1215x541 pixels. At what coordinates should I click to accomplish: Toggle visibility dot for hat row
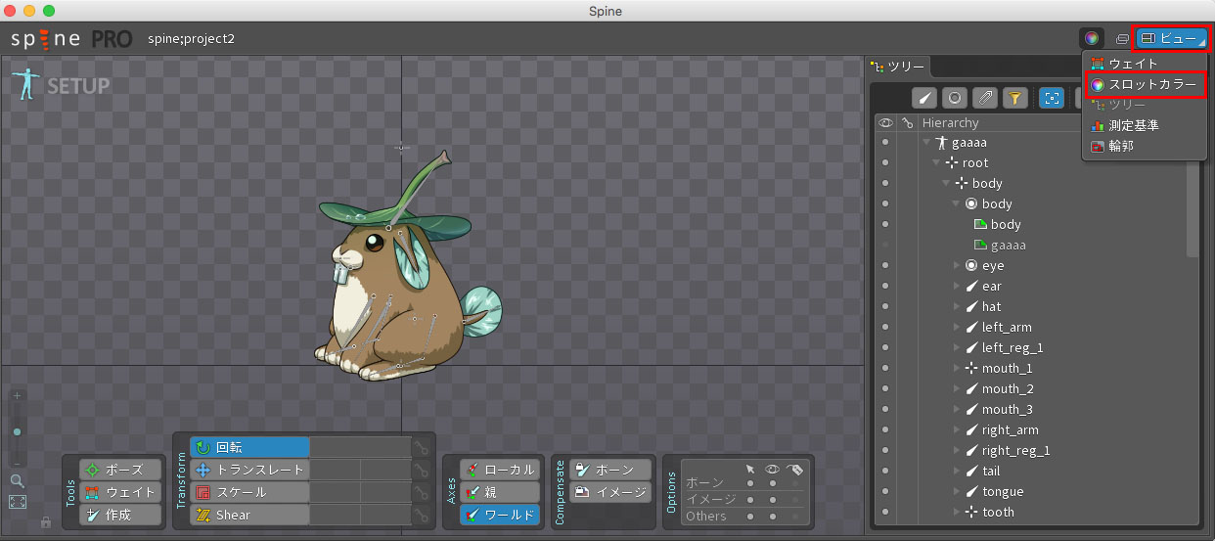885,307
